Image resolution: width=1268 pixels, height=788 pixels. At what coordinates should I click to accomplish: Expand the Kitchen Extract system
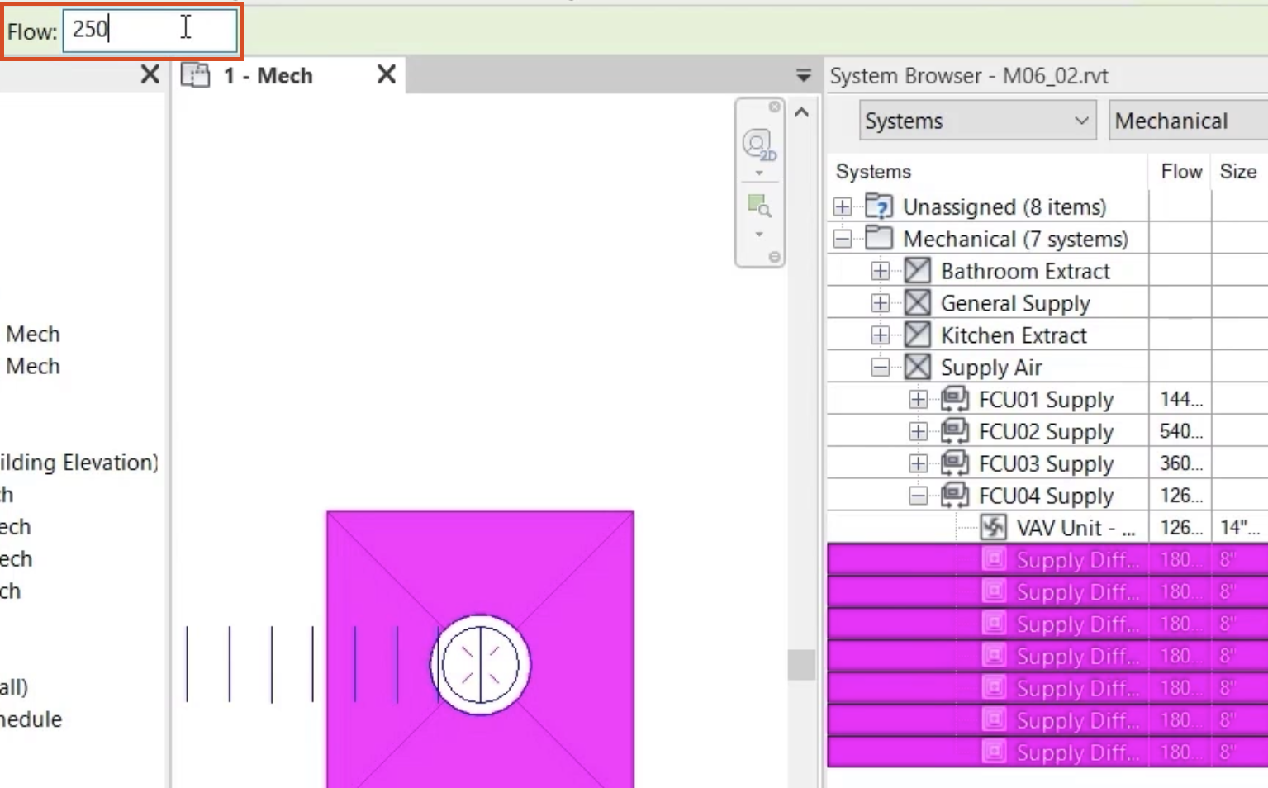(880, 335)
